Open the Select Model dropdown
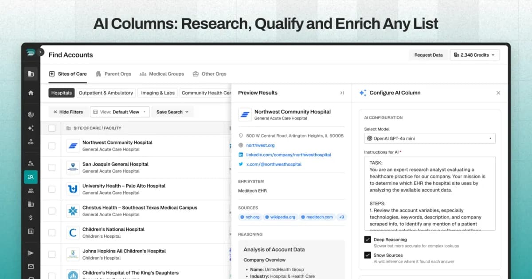The height and width of the screenshot is (279, 532). (x=430, y=139)
